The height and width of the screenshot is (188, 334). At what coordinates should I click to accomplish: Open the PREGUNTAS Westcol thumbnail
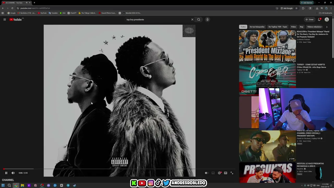pyautogui.click(x=267, y=173)
